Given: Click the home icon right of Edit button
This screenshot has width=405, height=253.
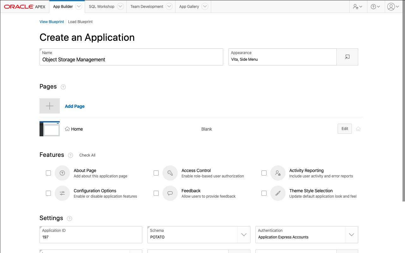Looking at the screenshot, I should point(358,129).
